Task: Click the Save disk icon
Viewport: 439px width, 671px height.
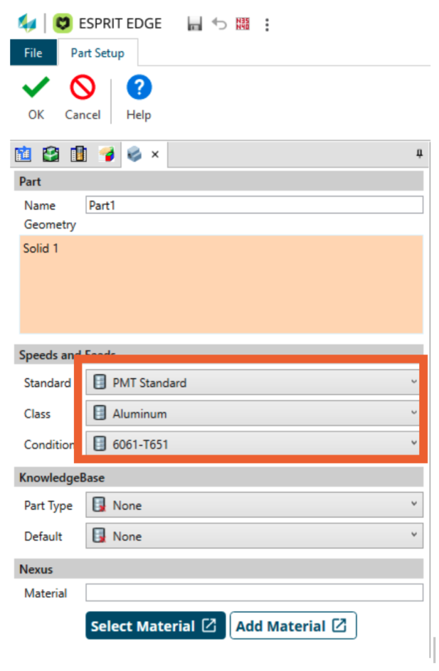Action: 195,24
